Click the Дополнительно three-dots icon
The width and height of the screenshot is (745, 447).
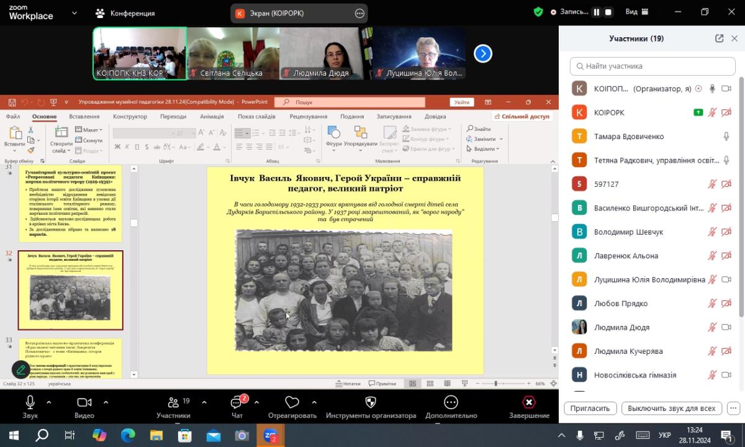(451, 403)
